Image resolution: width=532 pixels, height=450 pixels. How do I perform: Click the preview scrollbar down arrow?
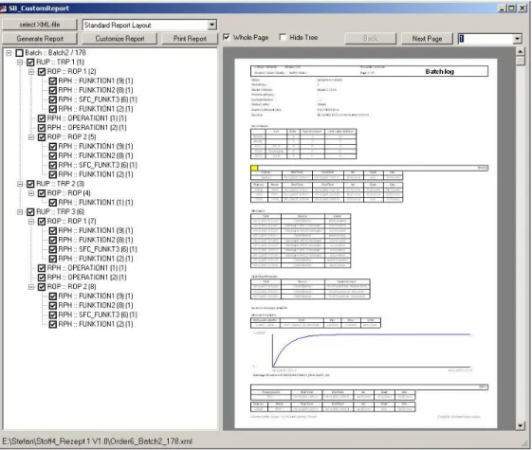click(520, 426)
